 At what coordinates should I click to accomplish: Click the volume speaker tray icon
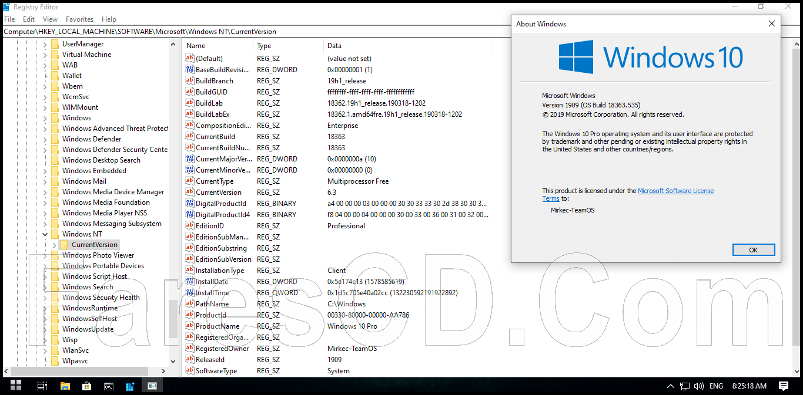point(699,386)
